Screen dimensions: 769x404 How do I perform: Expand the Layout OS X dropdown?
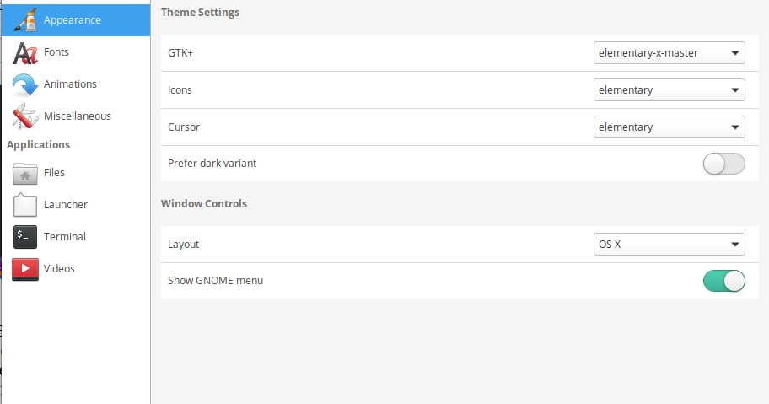(x=669, y=244)
